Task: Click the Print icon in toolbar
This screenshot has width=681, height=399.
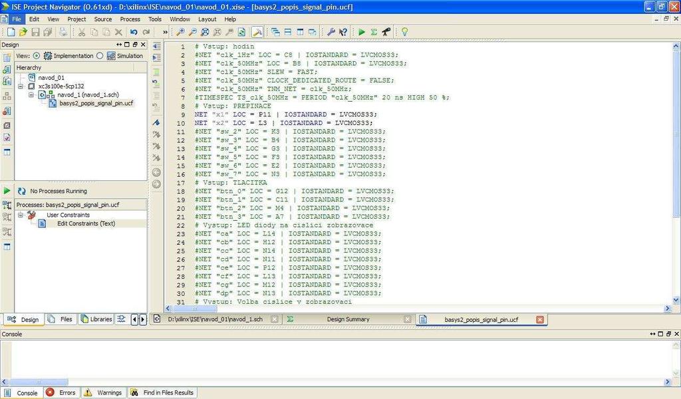Action: tap(63, 32)
